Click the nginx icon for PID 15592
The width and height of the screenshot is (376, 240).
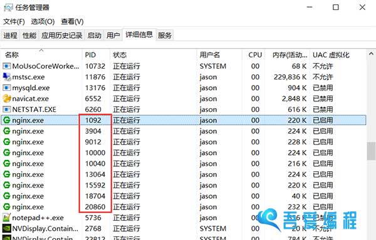7,185
